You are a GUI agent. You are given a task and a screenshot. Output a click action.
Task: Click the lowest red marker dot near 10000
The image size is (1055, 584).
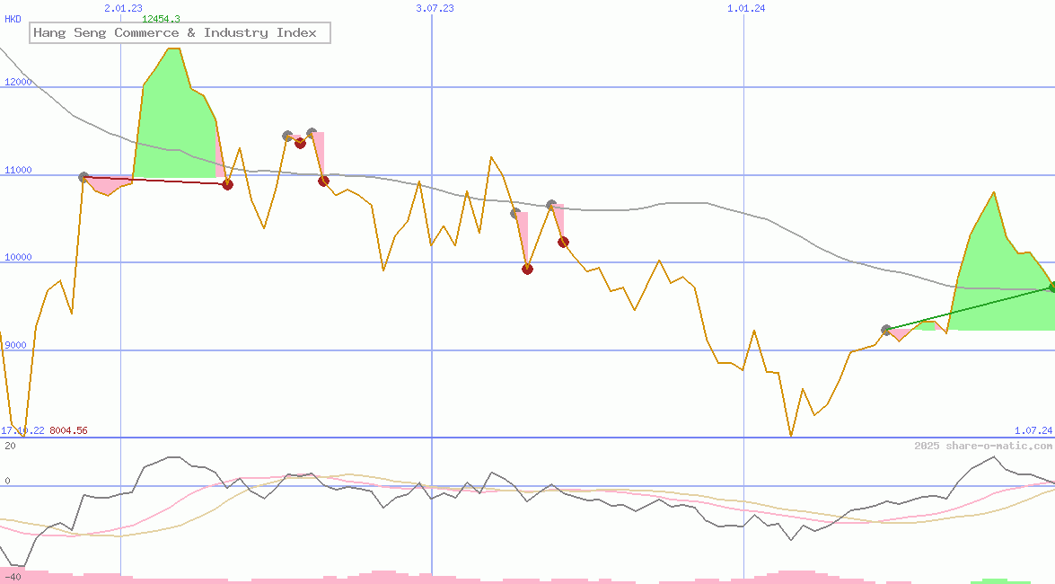point(527,269)
